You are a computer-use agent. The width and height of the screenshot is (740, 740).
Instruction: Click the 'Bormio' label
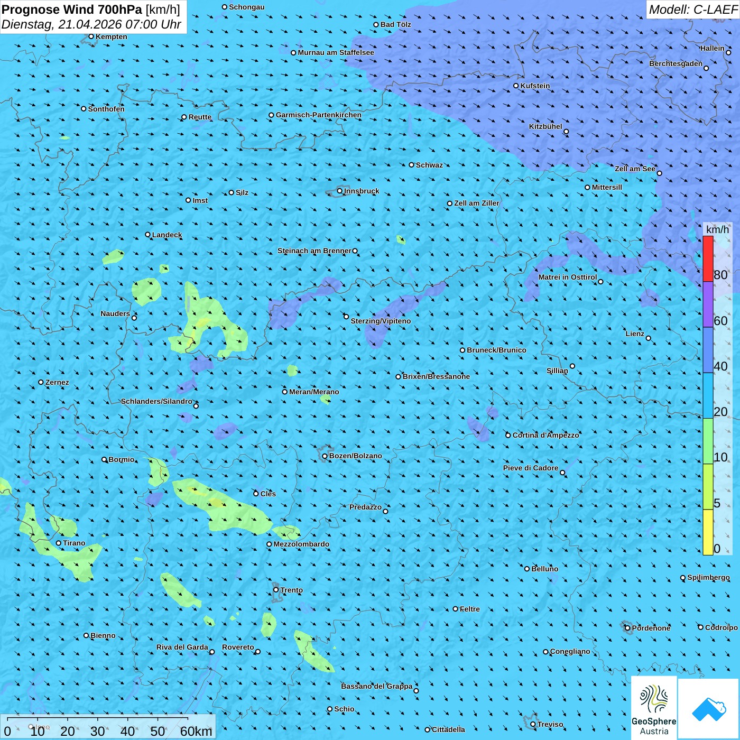122,459
